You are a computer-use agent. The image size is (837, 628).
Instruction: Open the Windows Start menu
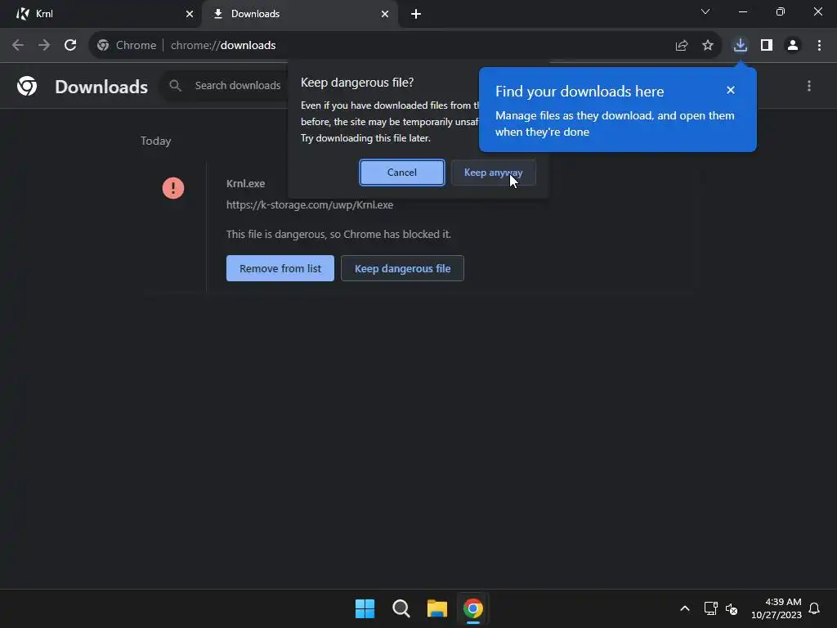[x=365, y=608]
